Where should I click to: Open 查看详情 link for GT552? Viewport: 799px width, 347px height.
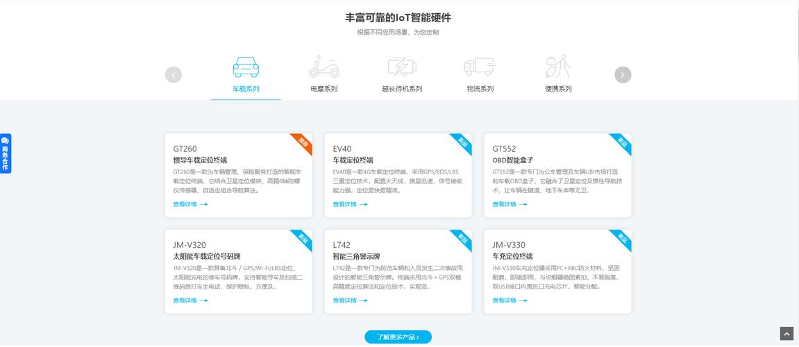tap(510, 204)
